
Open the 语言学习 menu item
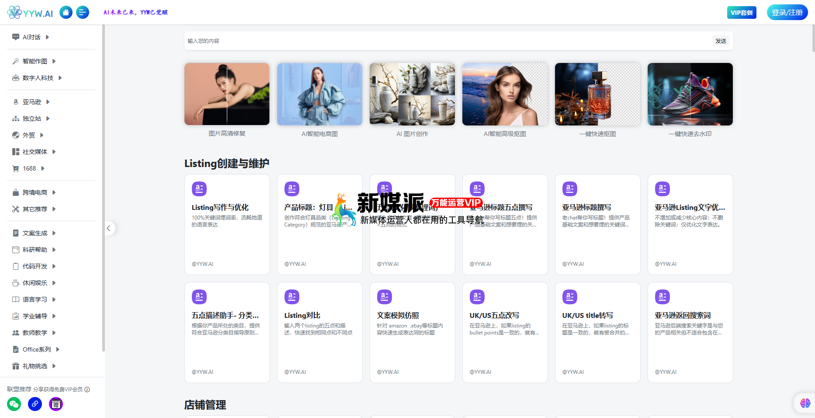pos(35,300)
